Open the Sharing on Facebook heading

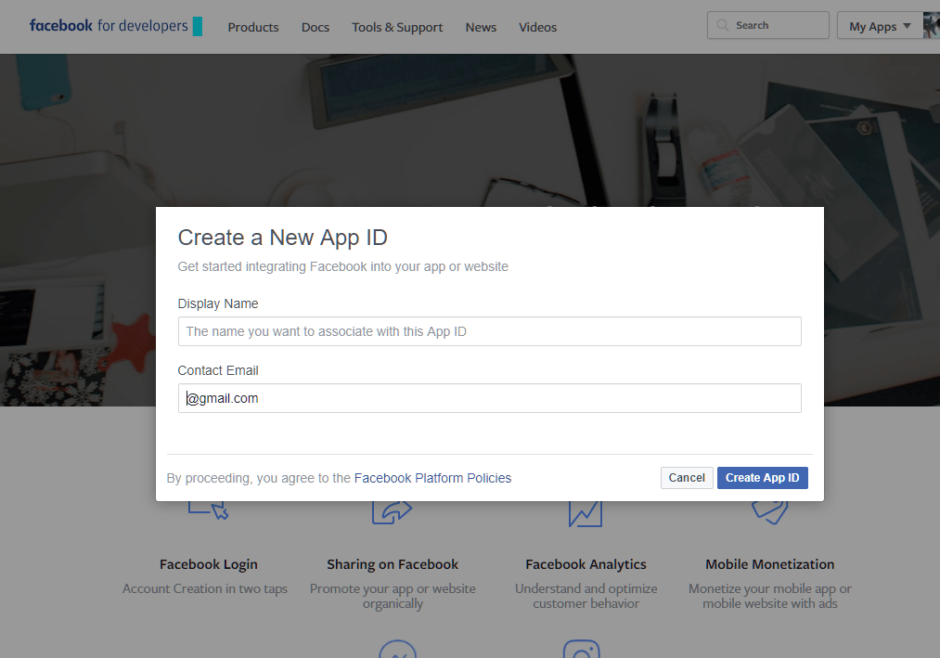393,564
